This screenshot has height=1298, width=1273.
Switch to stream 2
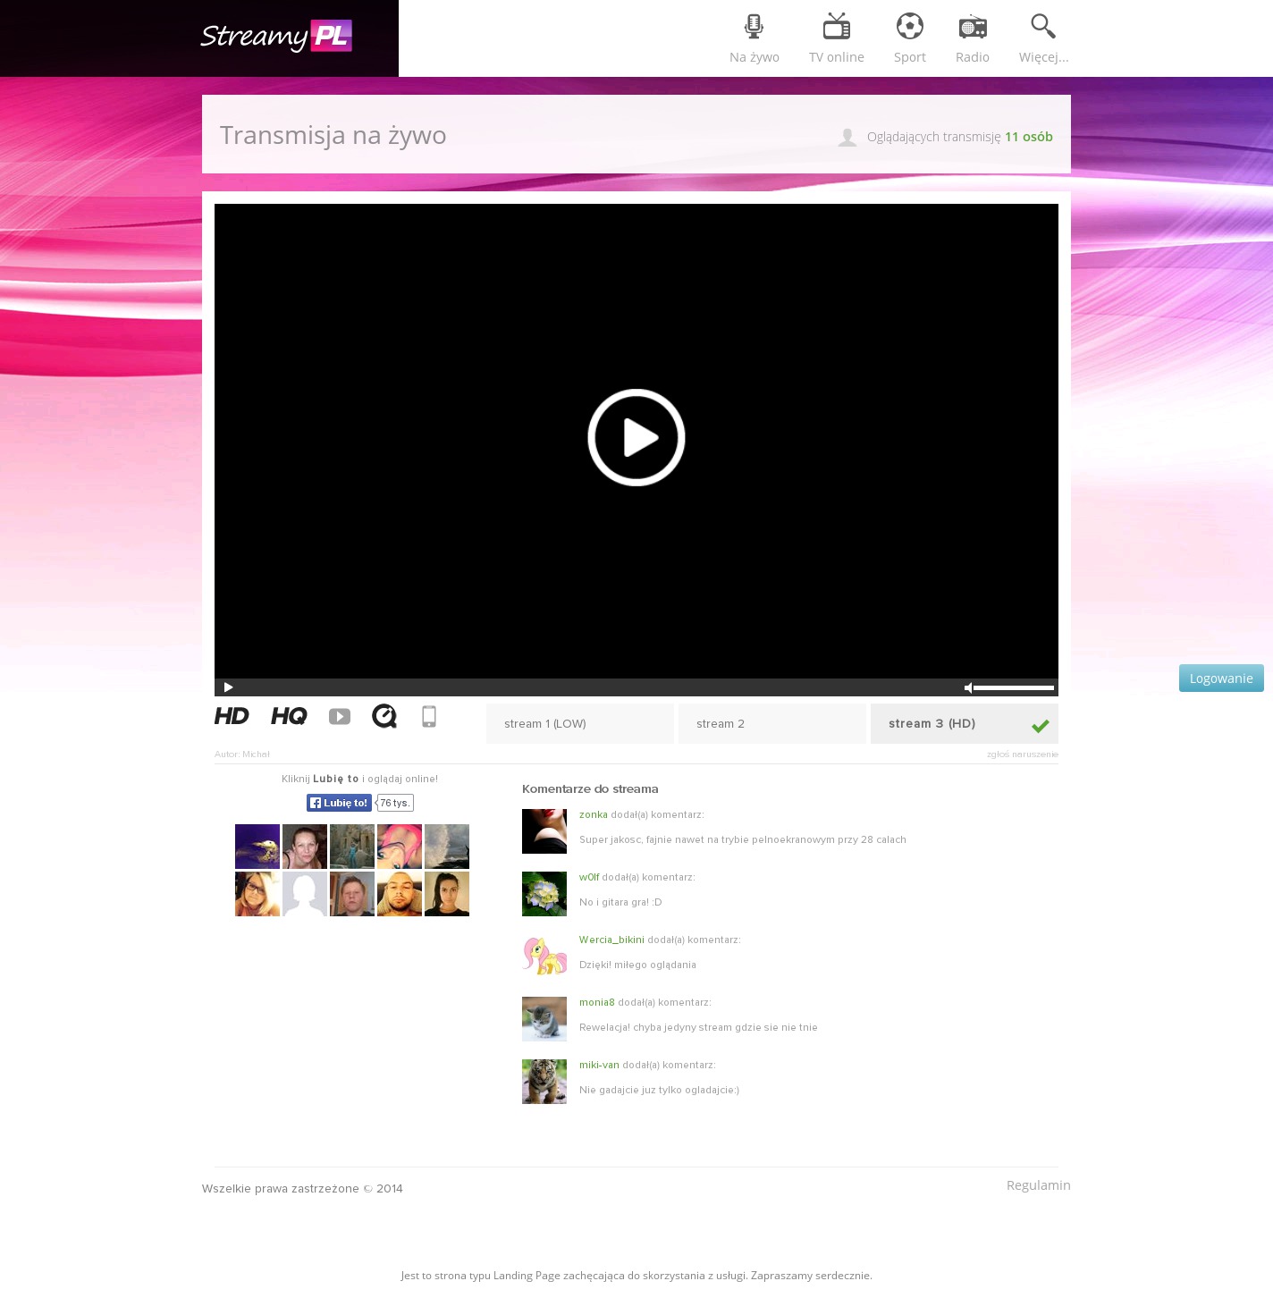tap(771, 724)
